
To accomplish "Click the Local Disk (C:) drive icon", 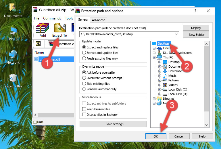I will click(x=165, y=89).
